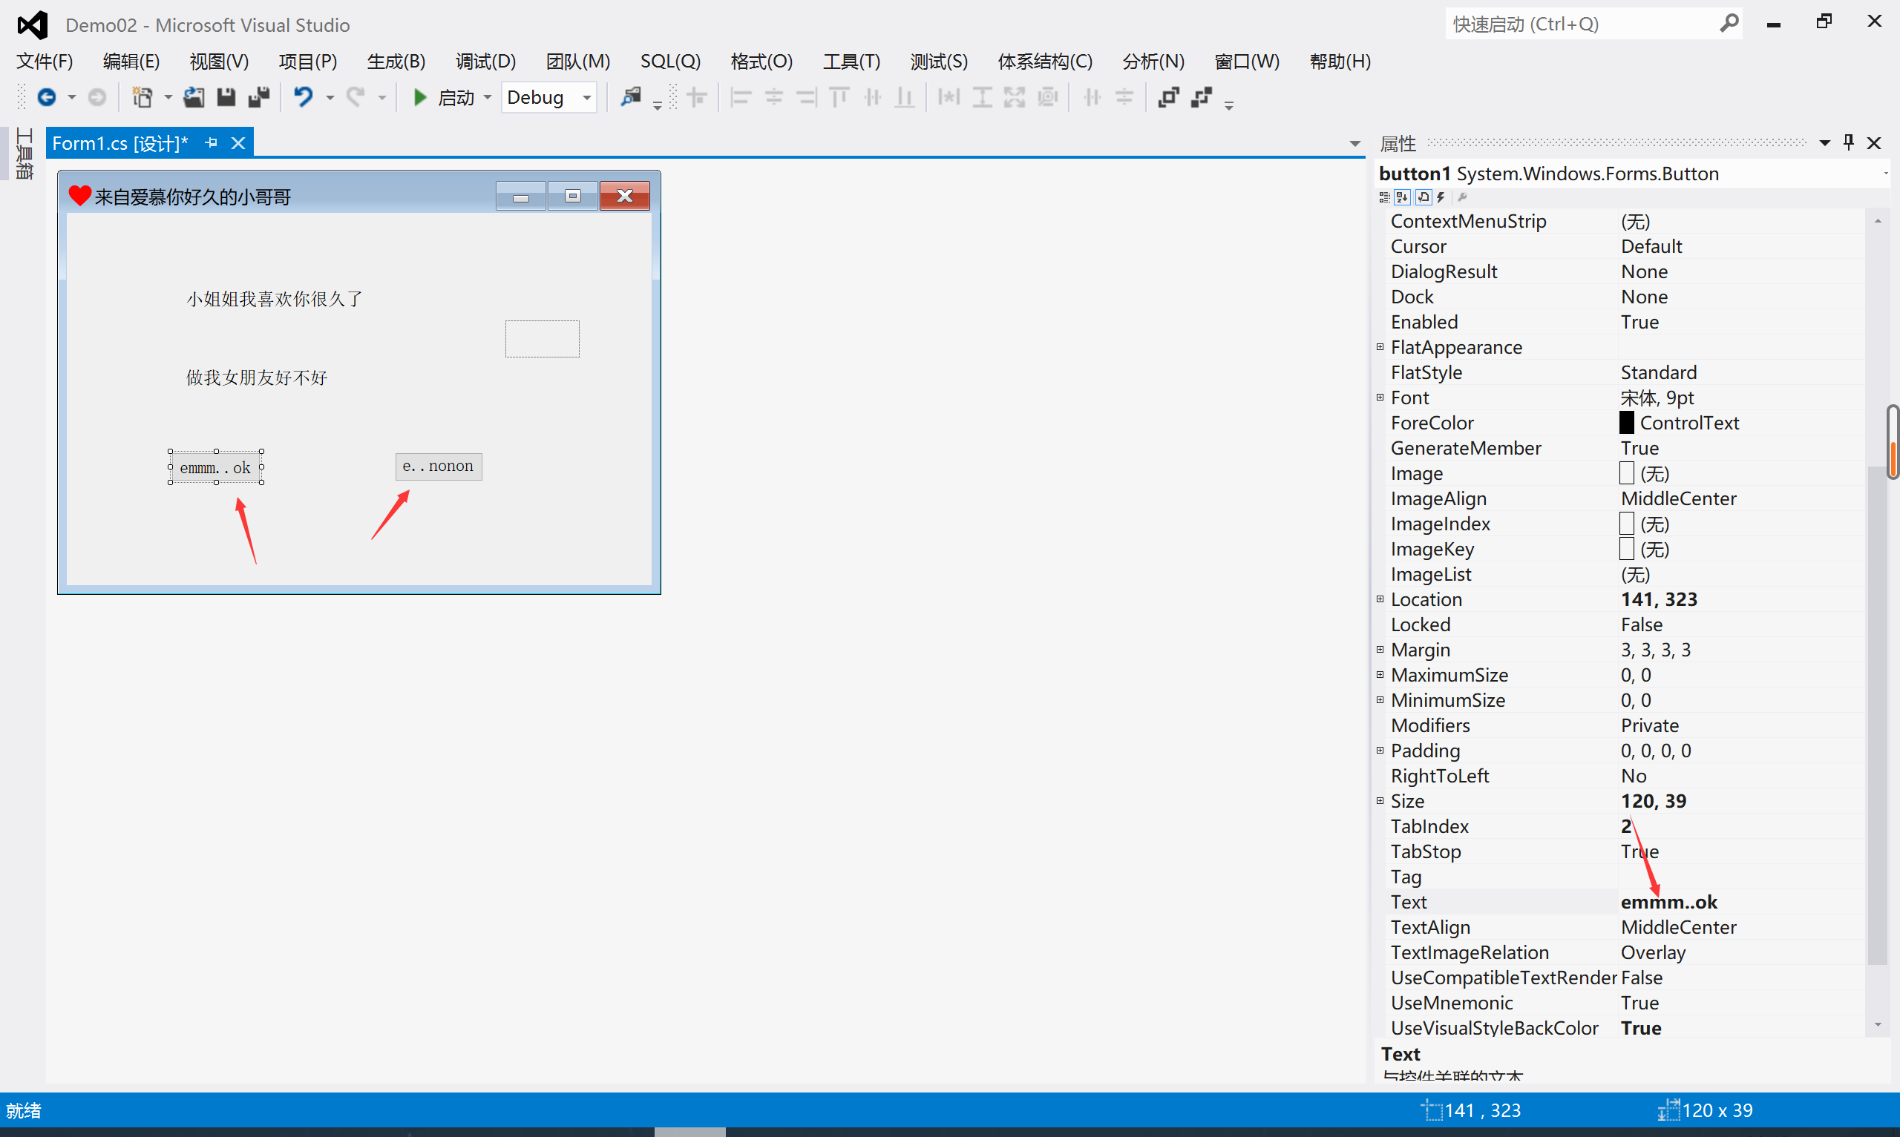
Task: Click the Alphabetical sort icon in Properties
Action: point(1403,198)
